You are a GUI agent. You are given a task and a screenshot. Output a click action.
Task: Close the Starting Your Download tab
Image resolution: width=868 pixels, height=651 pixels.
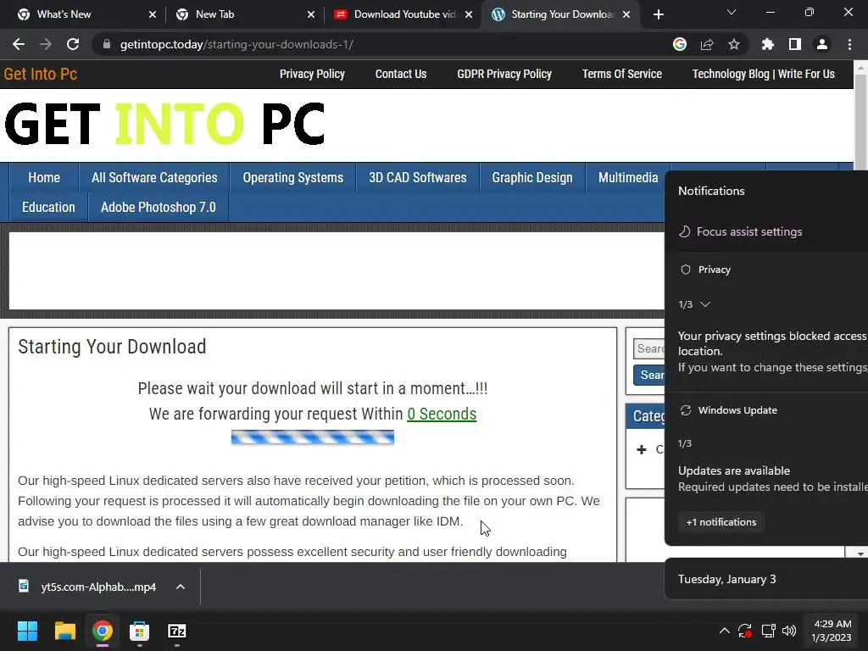pyautogui.click(x=626, y=14)
